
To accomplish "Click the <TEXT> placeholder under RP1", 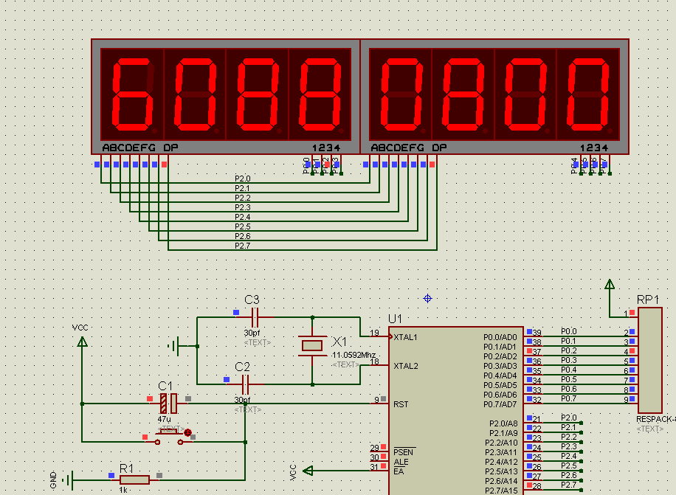I will tap(650, 429).
